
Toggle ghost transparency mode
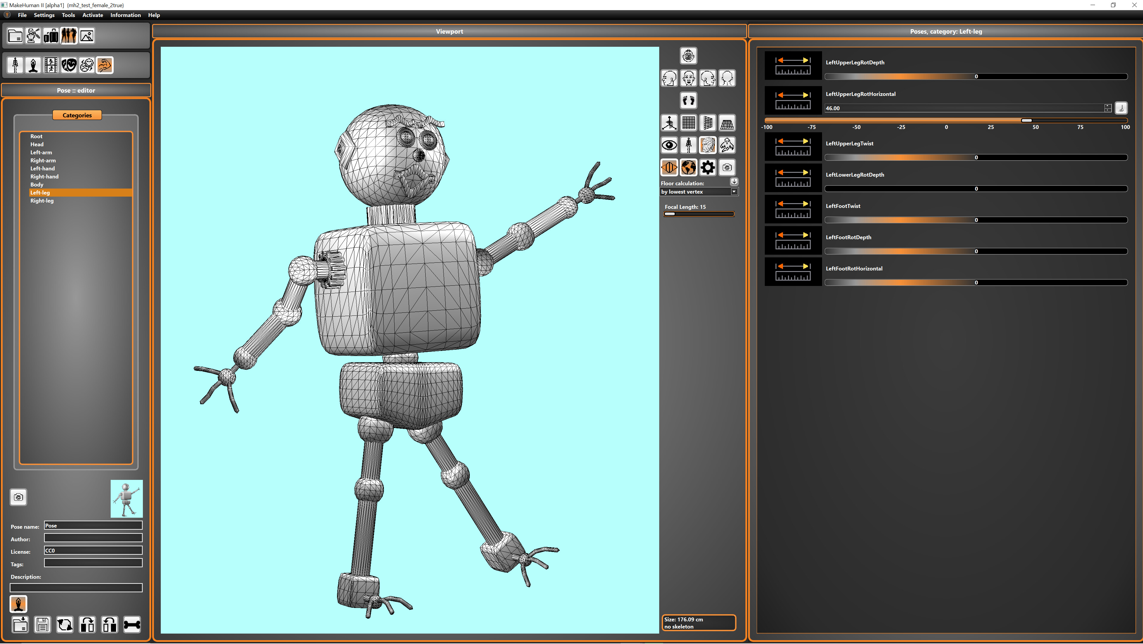727,145
